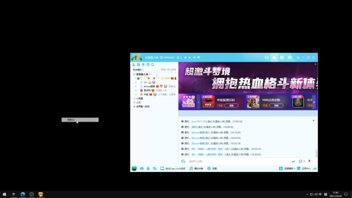Collapse the top channel with five members
This screenshot has width=352, height=198.
point(135,74)
